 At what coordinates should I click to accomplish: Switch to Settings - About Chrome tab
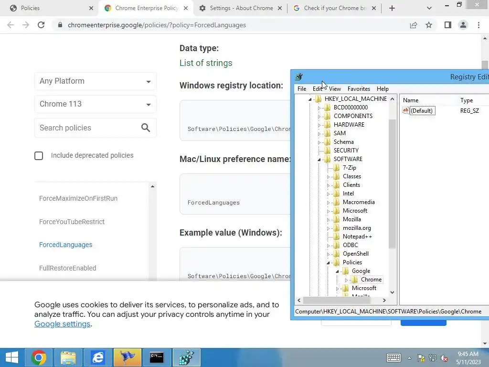coord(240,8)
